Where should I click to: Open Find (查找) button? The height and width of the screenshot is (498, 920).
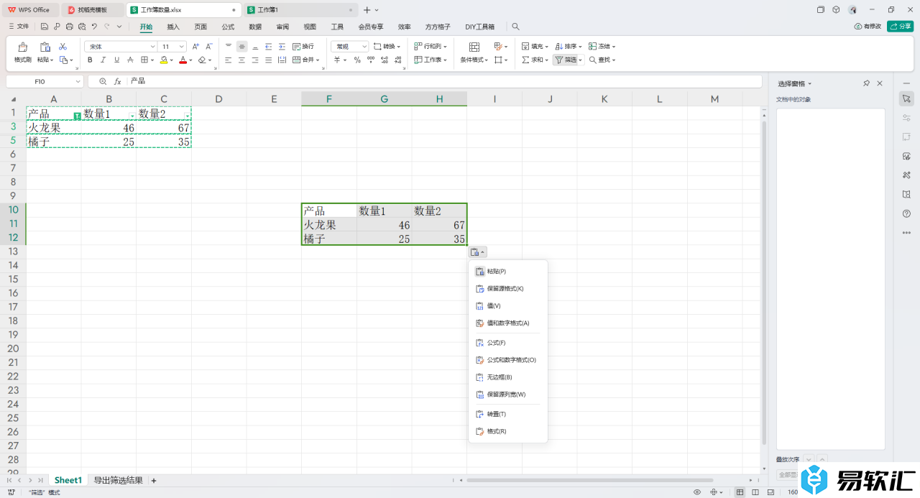coord(602,60)
